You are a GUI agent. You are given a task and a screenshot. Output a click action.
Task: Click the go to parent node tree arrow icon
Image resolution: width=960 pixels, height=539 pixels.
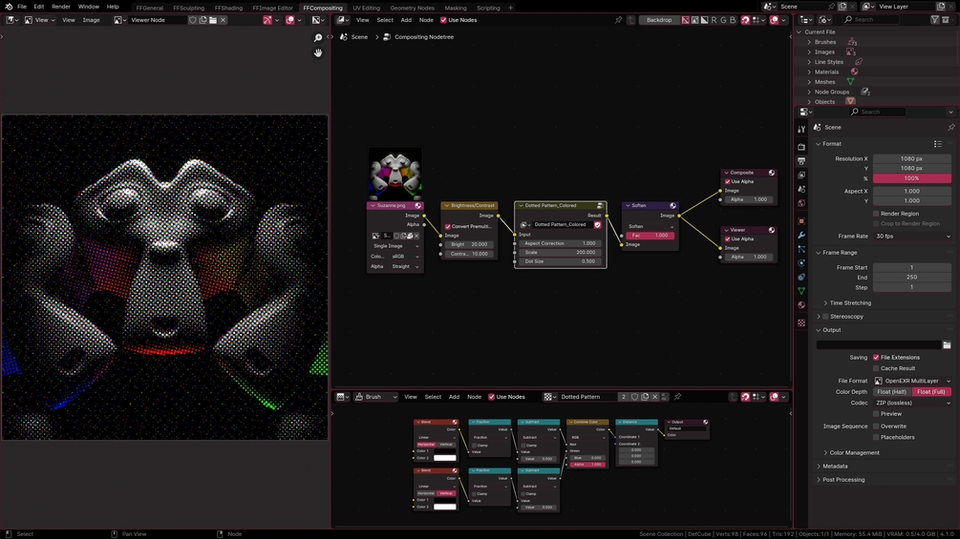tap(631, 20)
